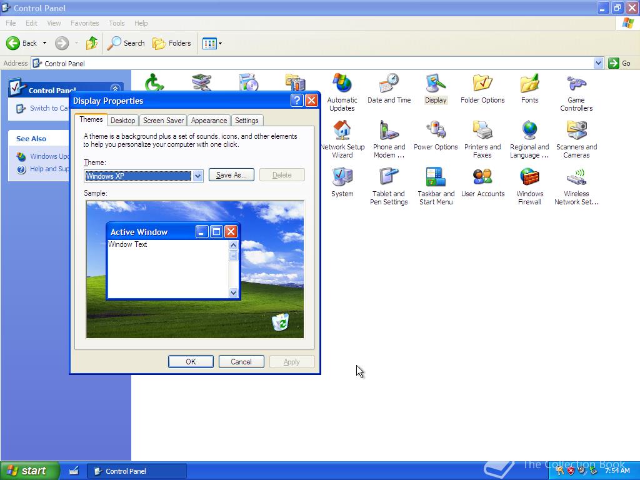Screen dimensions: 640x480
Task: Open the Edit menu
Action: [31, 23]
